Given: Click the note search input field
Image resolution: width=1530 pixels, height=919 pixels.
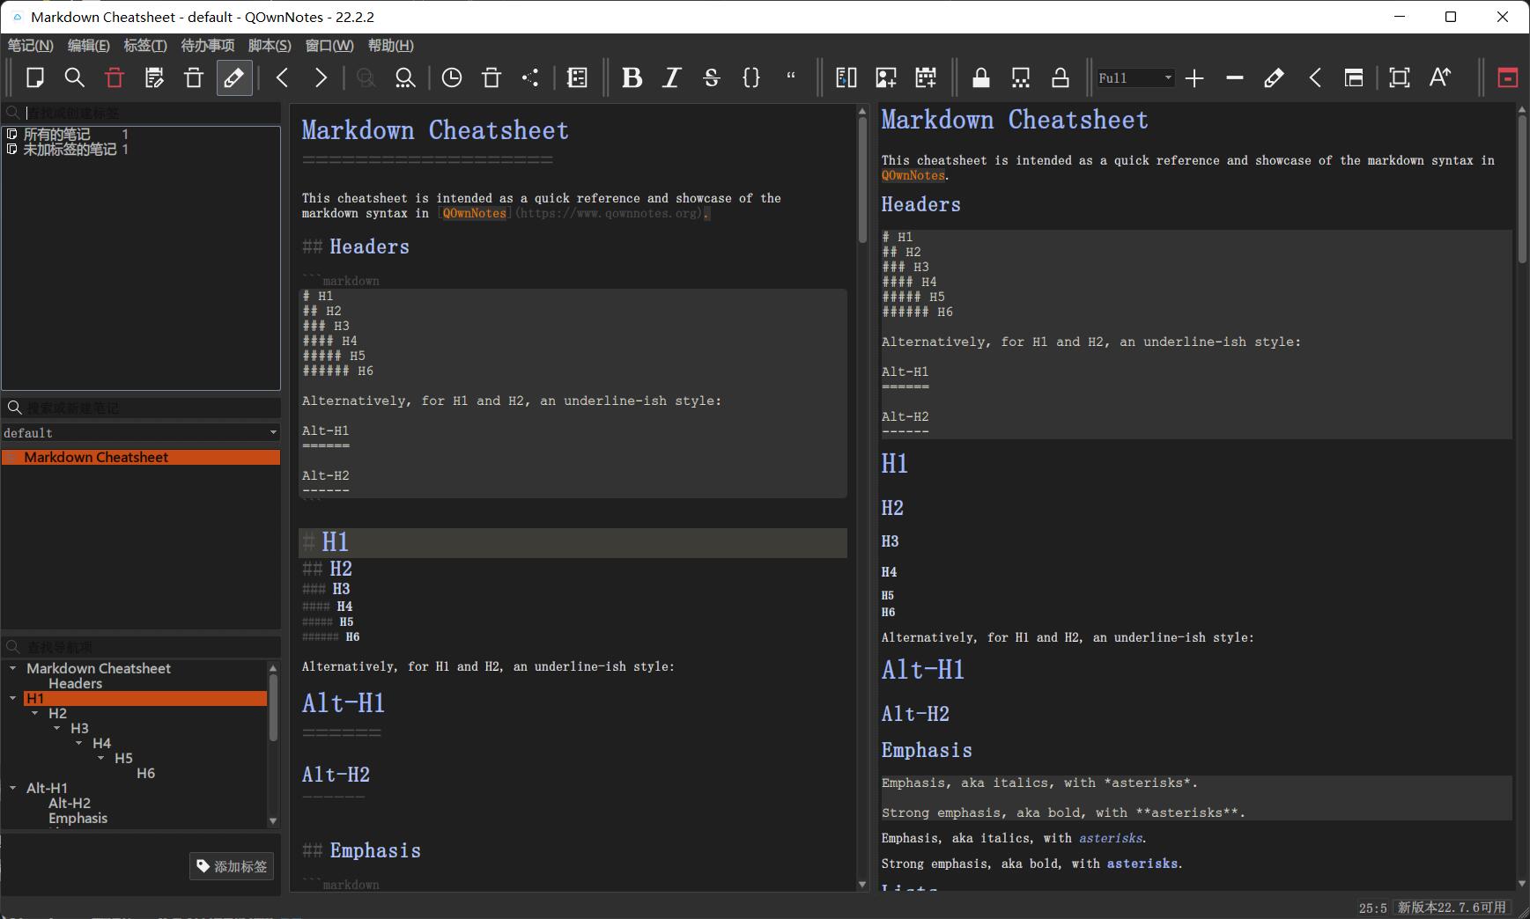Looking at the screenshot, I should (150, 408).
